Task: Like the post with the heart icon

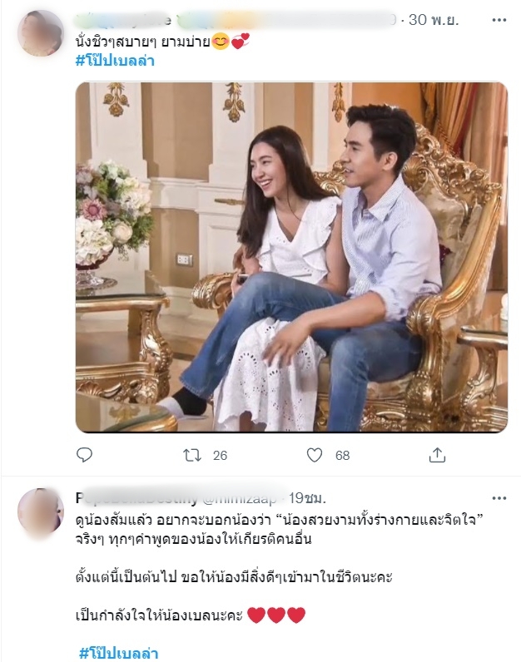Action: click(x=315, y=455)
